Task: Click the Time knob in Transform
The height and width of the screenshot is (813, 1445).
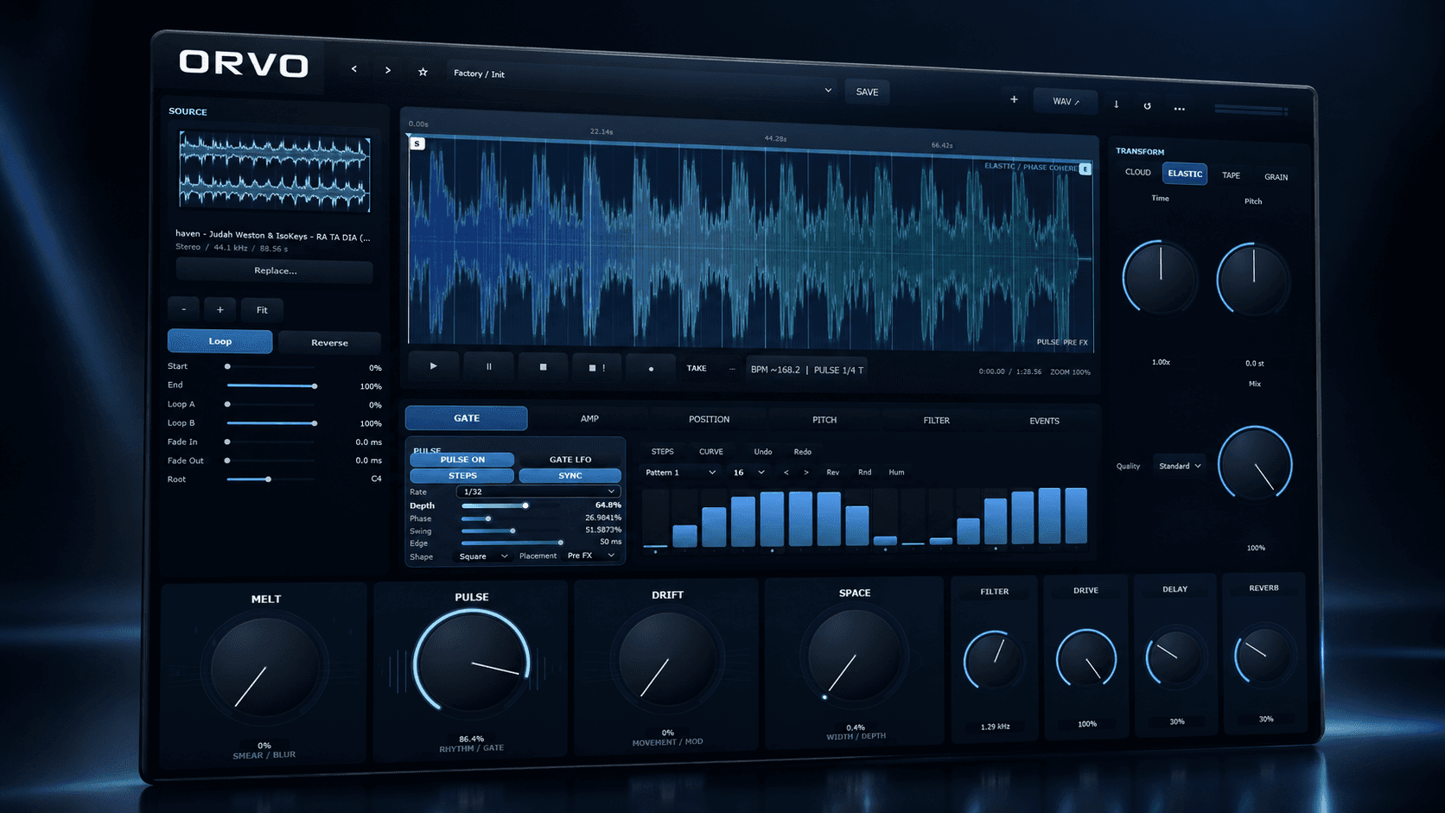Action: click(x=1160, y=277)
